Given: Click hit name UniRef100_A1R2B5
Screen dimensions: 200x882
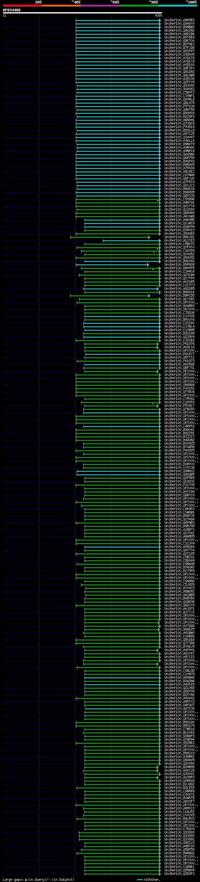Looking at the screenshot, I should point(179,289).
